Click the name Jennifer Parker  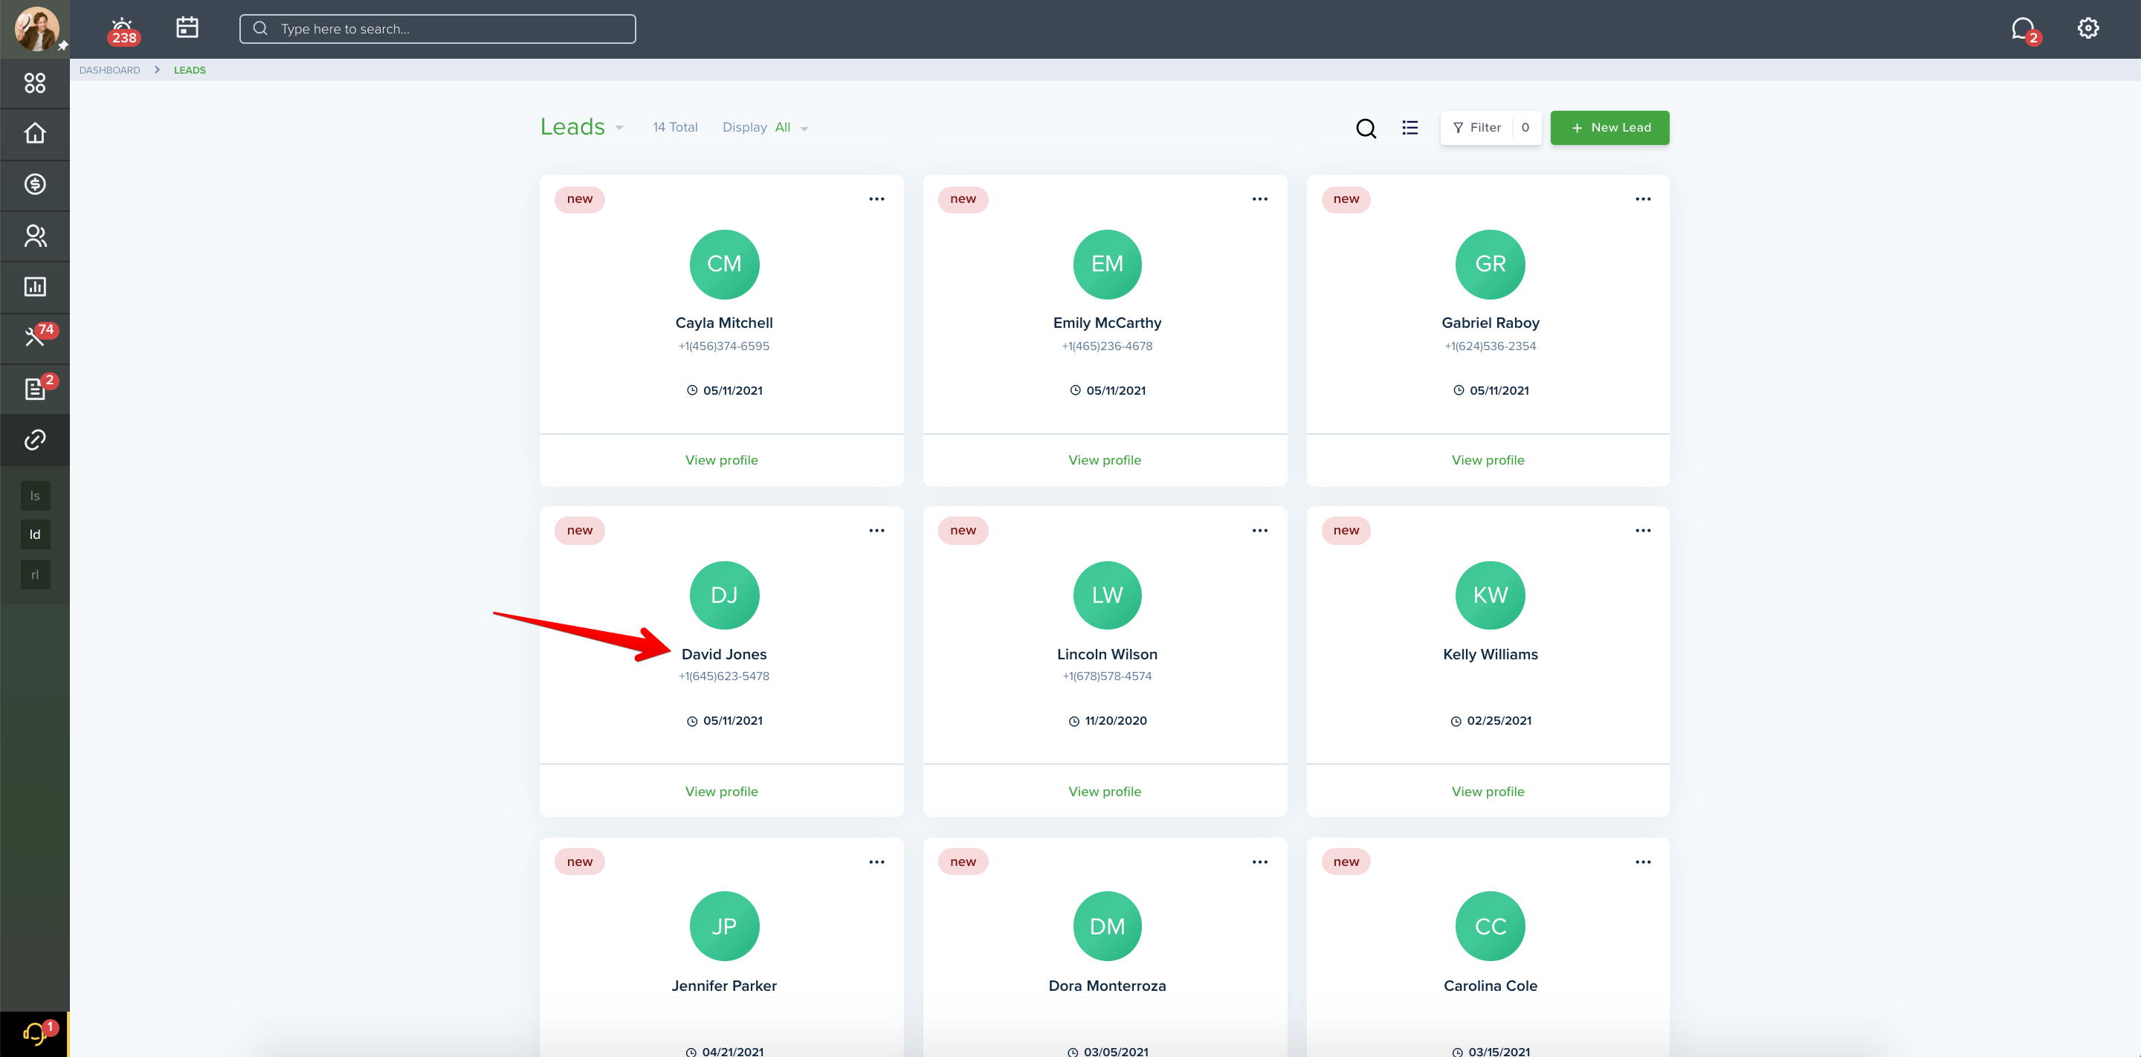724,986
